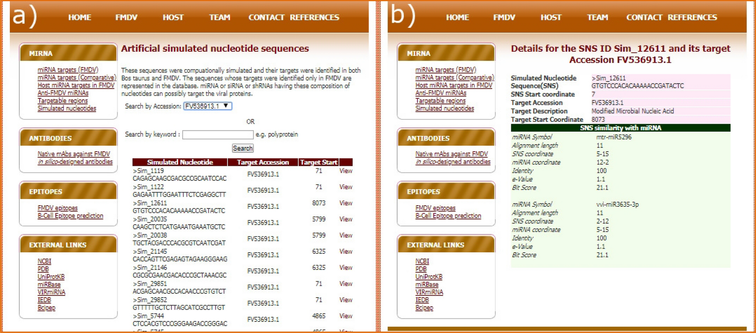Click View link for Sim_1122 row
This screenshot has height=333, width=756.
coord(346,187)
